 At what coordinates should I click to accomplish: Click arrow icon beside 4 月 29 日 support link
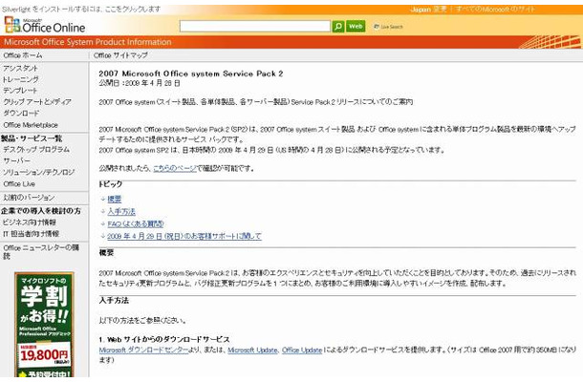[x=103, y=236]
